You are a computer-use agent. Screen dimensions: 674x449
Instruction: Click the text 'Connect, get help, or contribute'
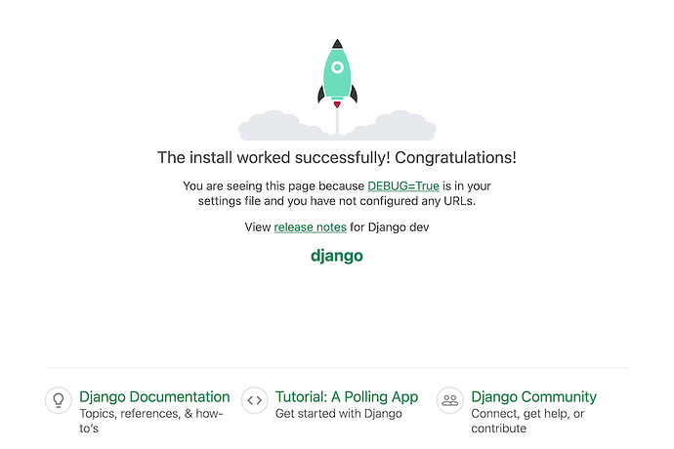tap(527, 421)
